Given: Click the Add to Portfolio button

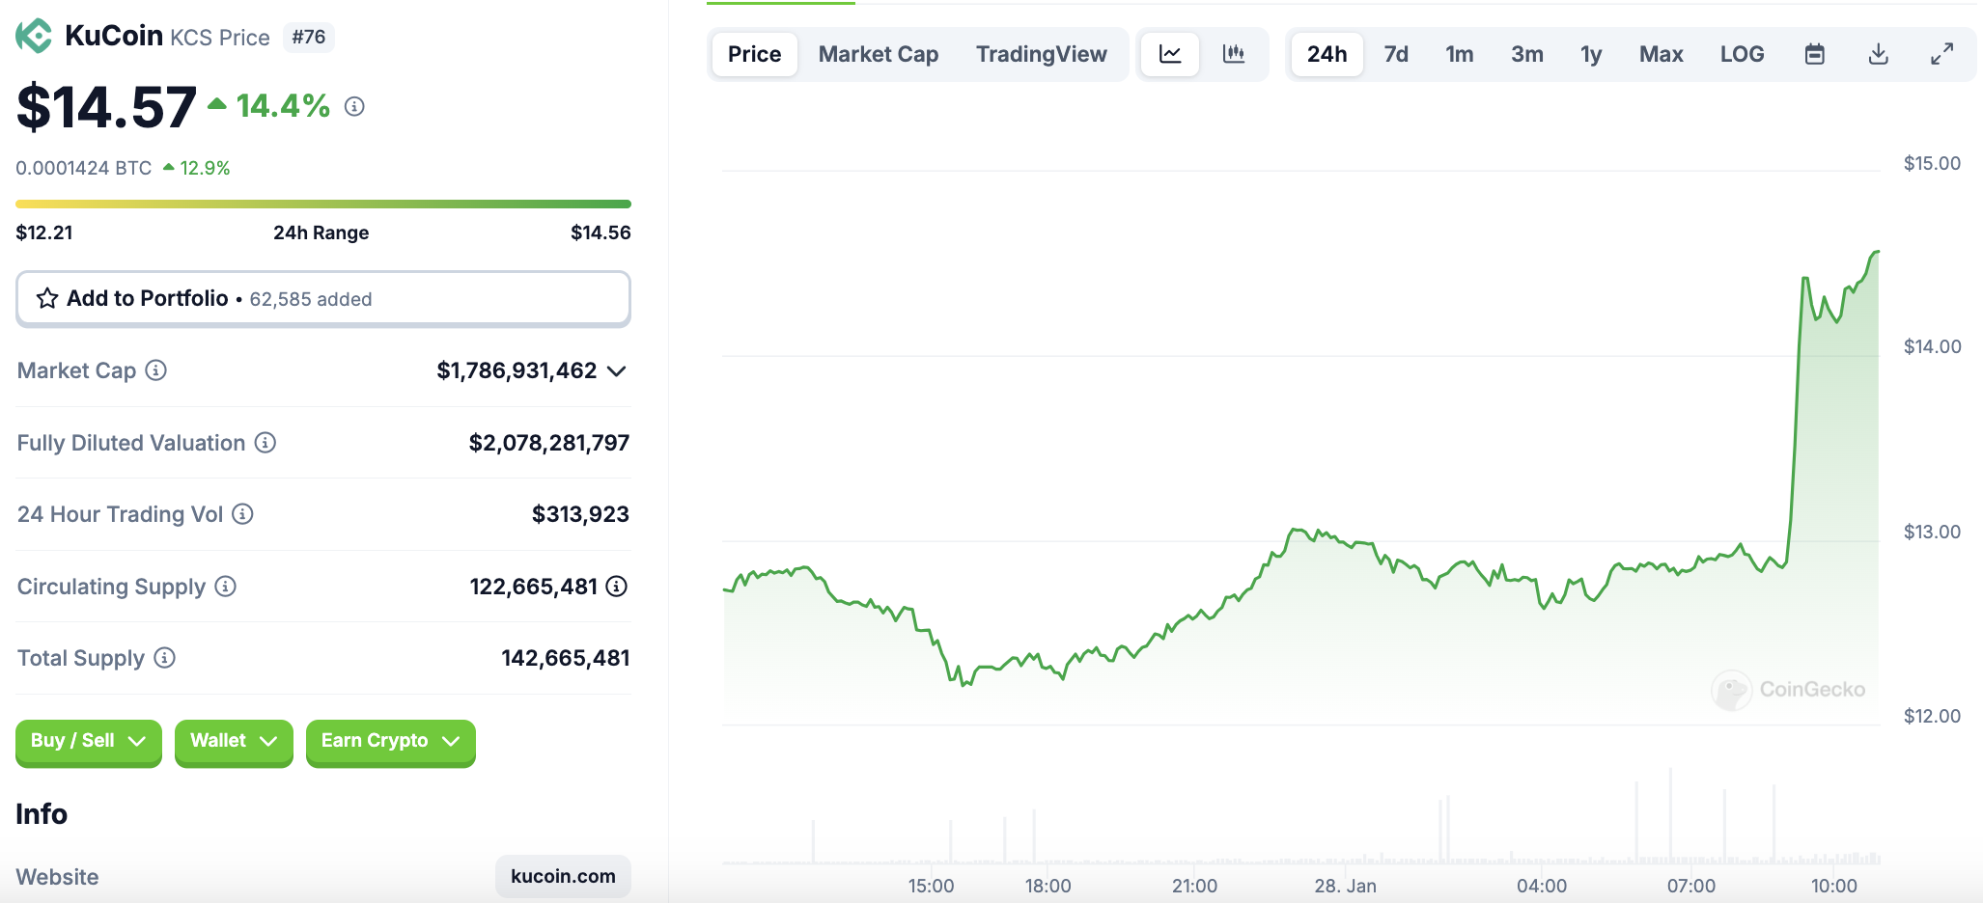Looking at the screenshot, I should point(146,298).
